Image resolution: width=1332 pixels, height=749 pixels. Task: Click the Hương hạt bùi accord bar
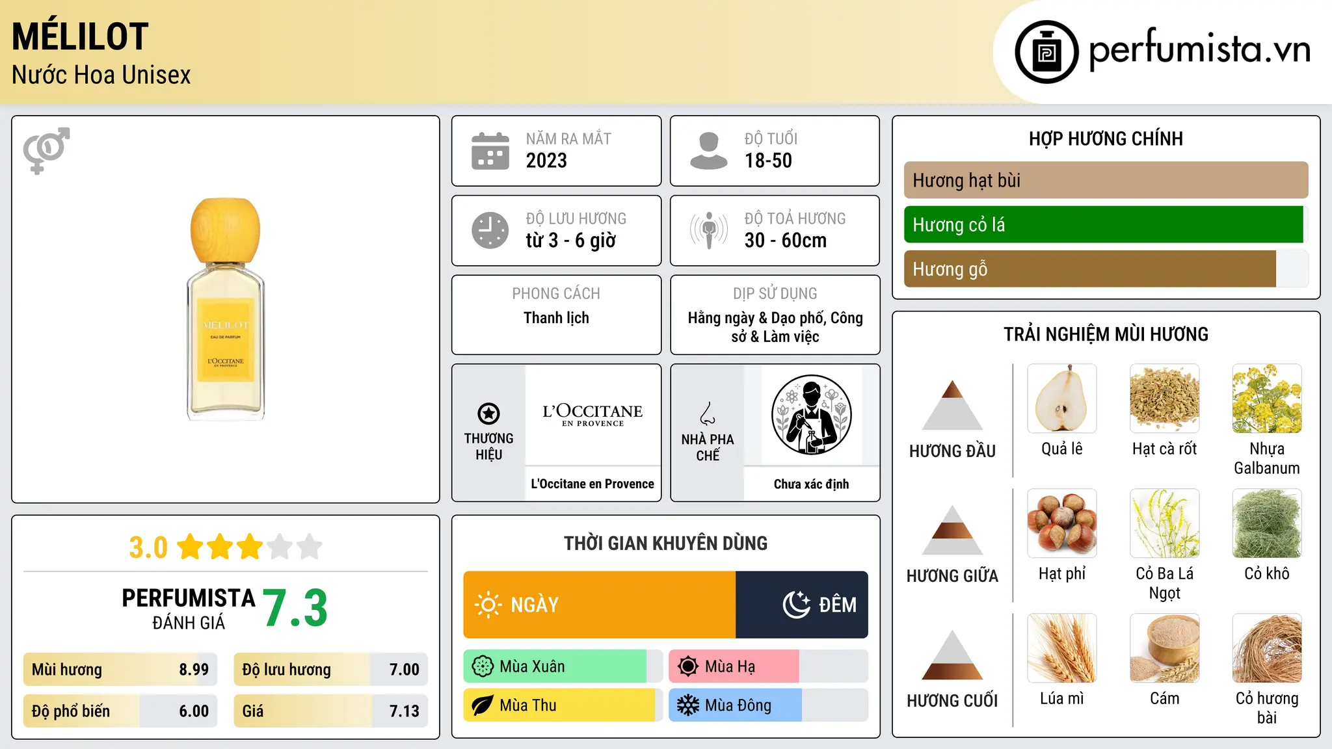click(1106, 180)
